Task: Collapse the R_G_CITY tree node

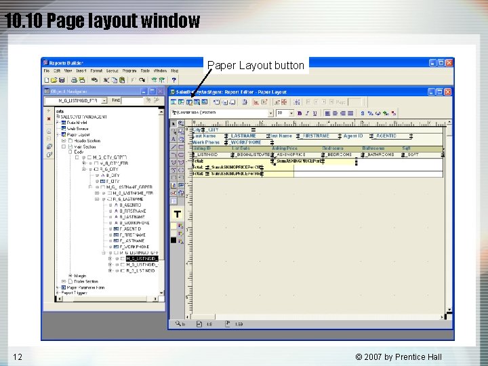Action: coord(84,169)
